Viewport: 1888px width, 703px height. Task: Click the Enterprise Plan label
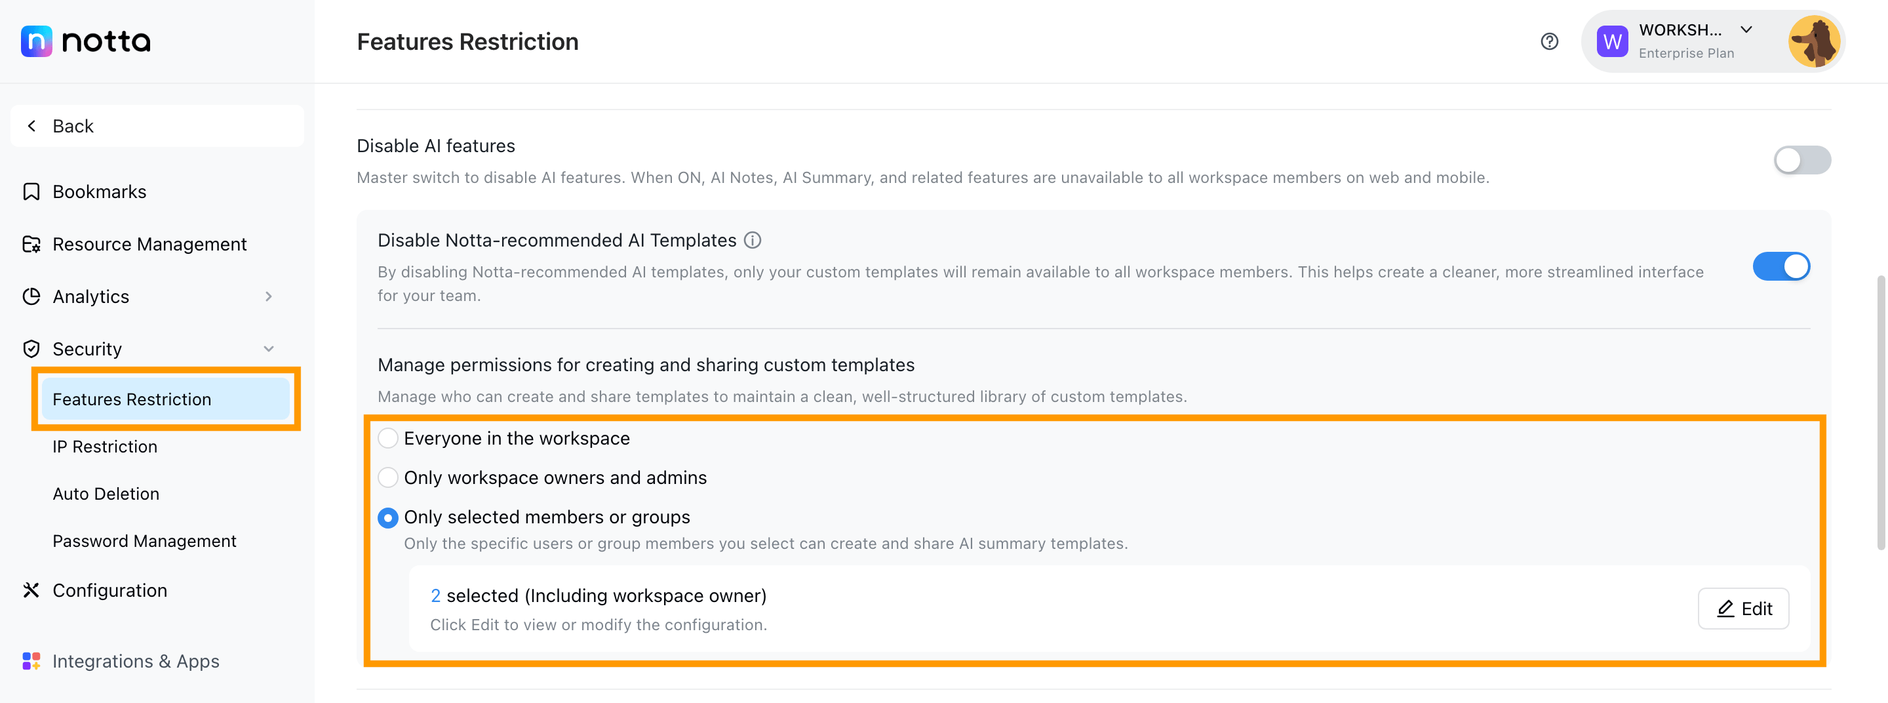[x=1687, y=54]
